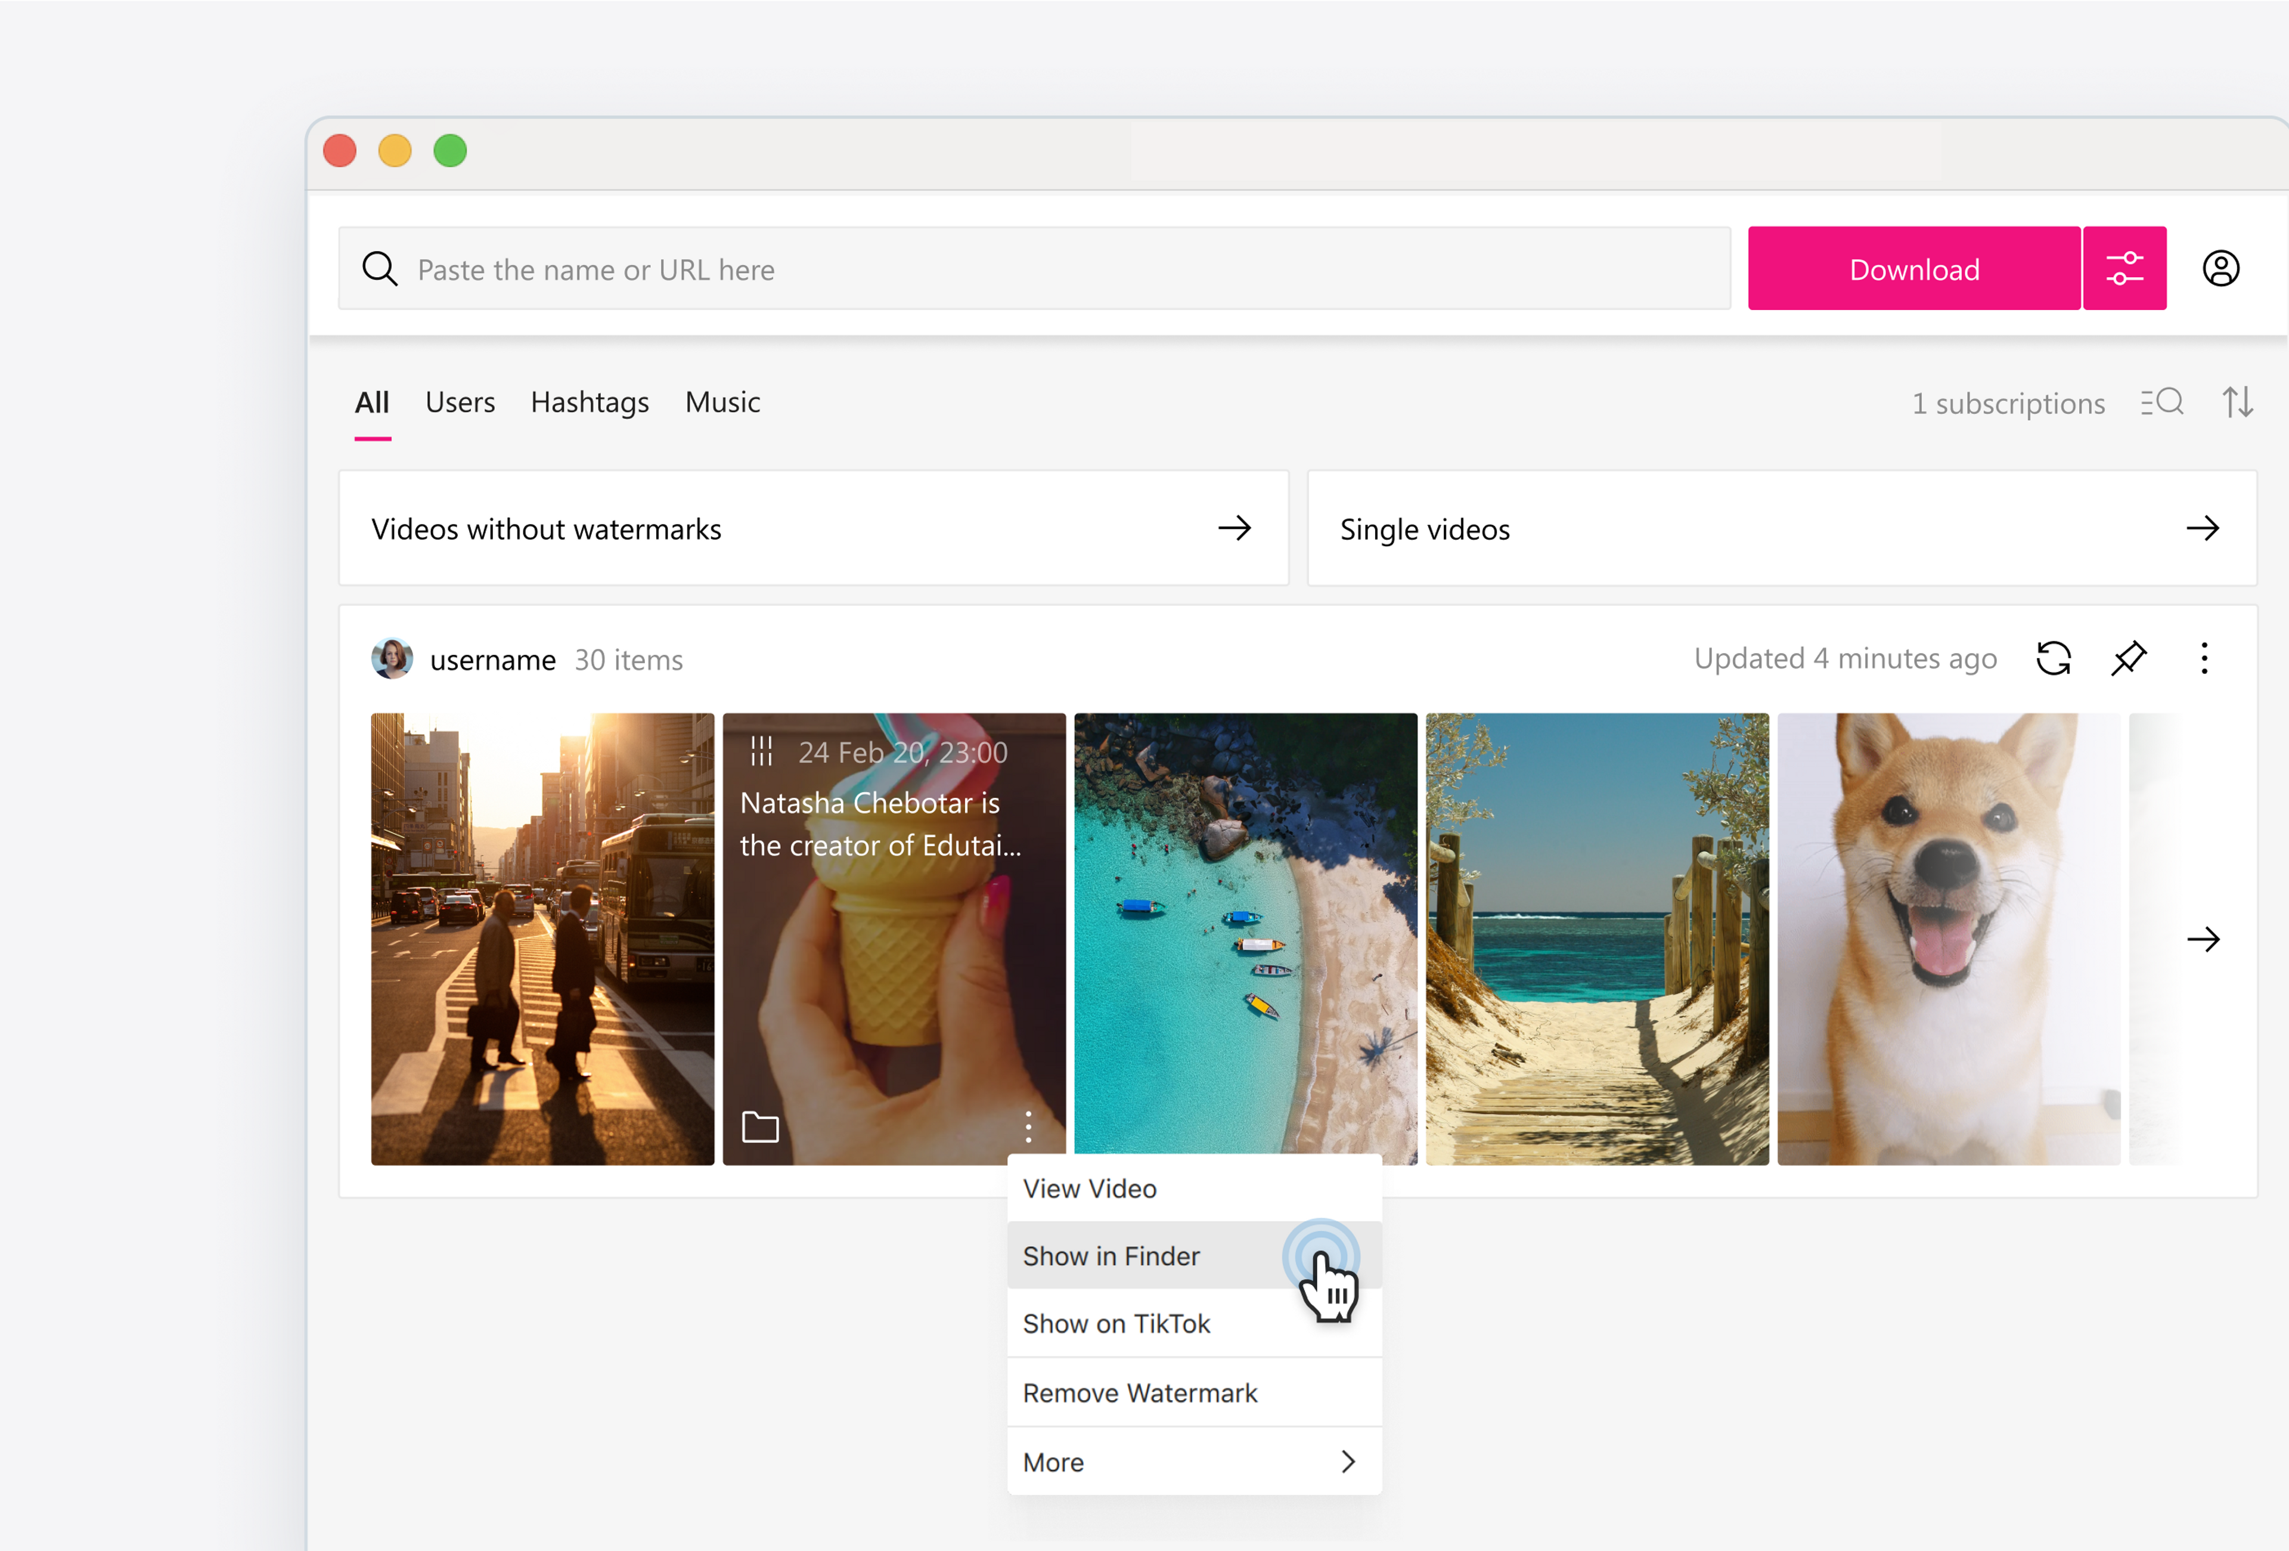
Task: Open the ice cream video three-dot menu
Action: click(x=1027, y=1126)
